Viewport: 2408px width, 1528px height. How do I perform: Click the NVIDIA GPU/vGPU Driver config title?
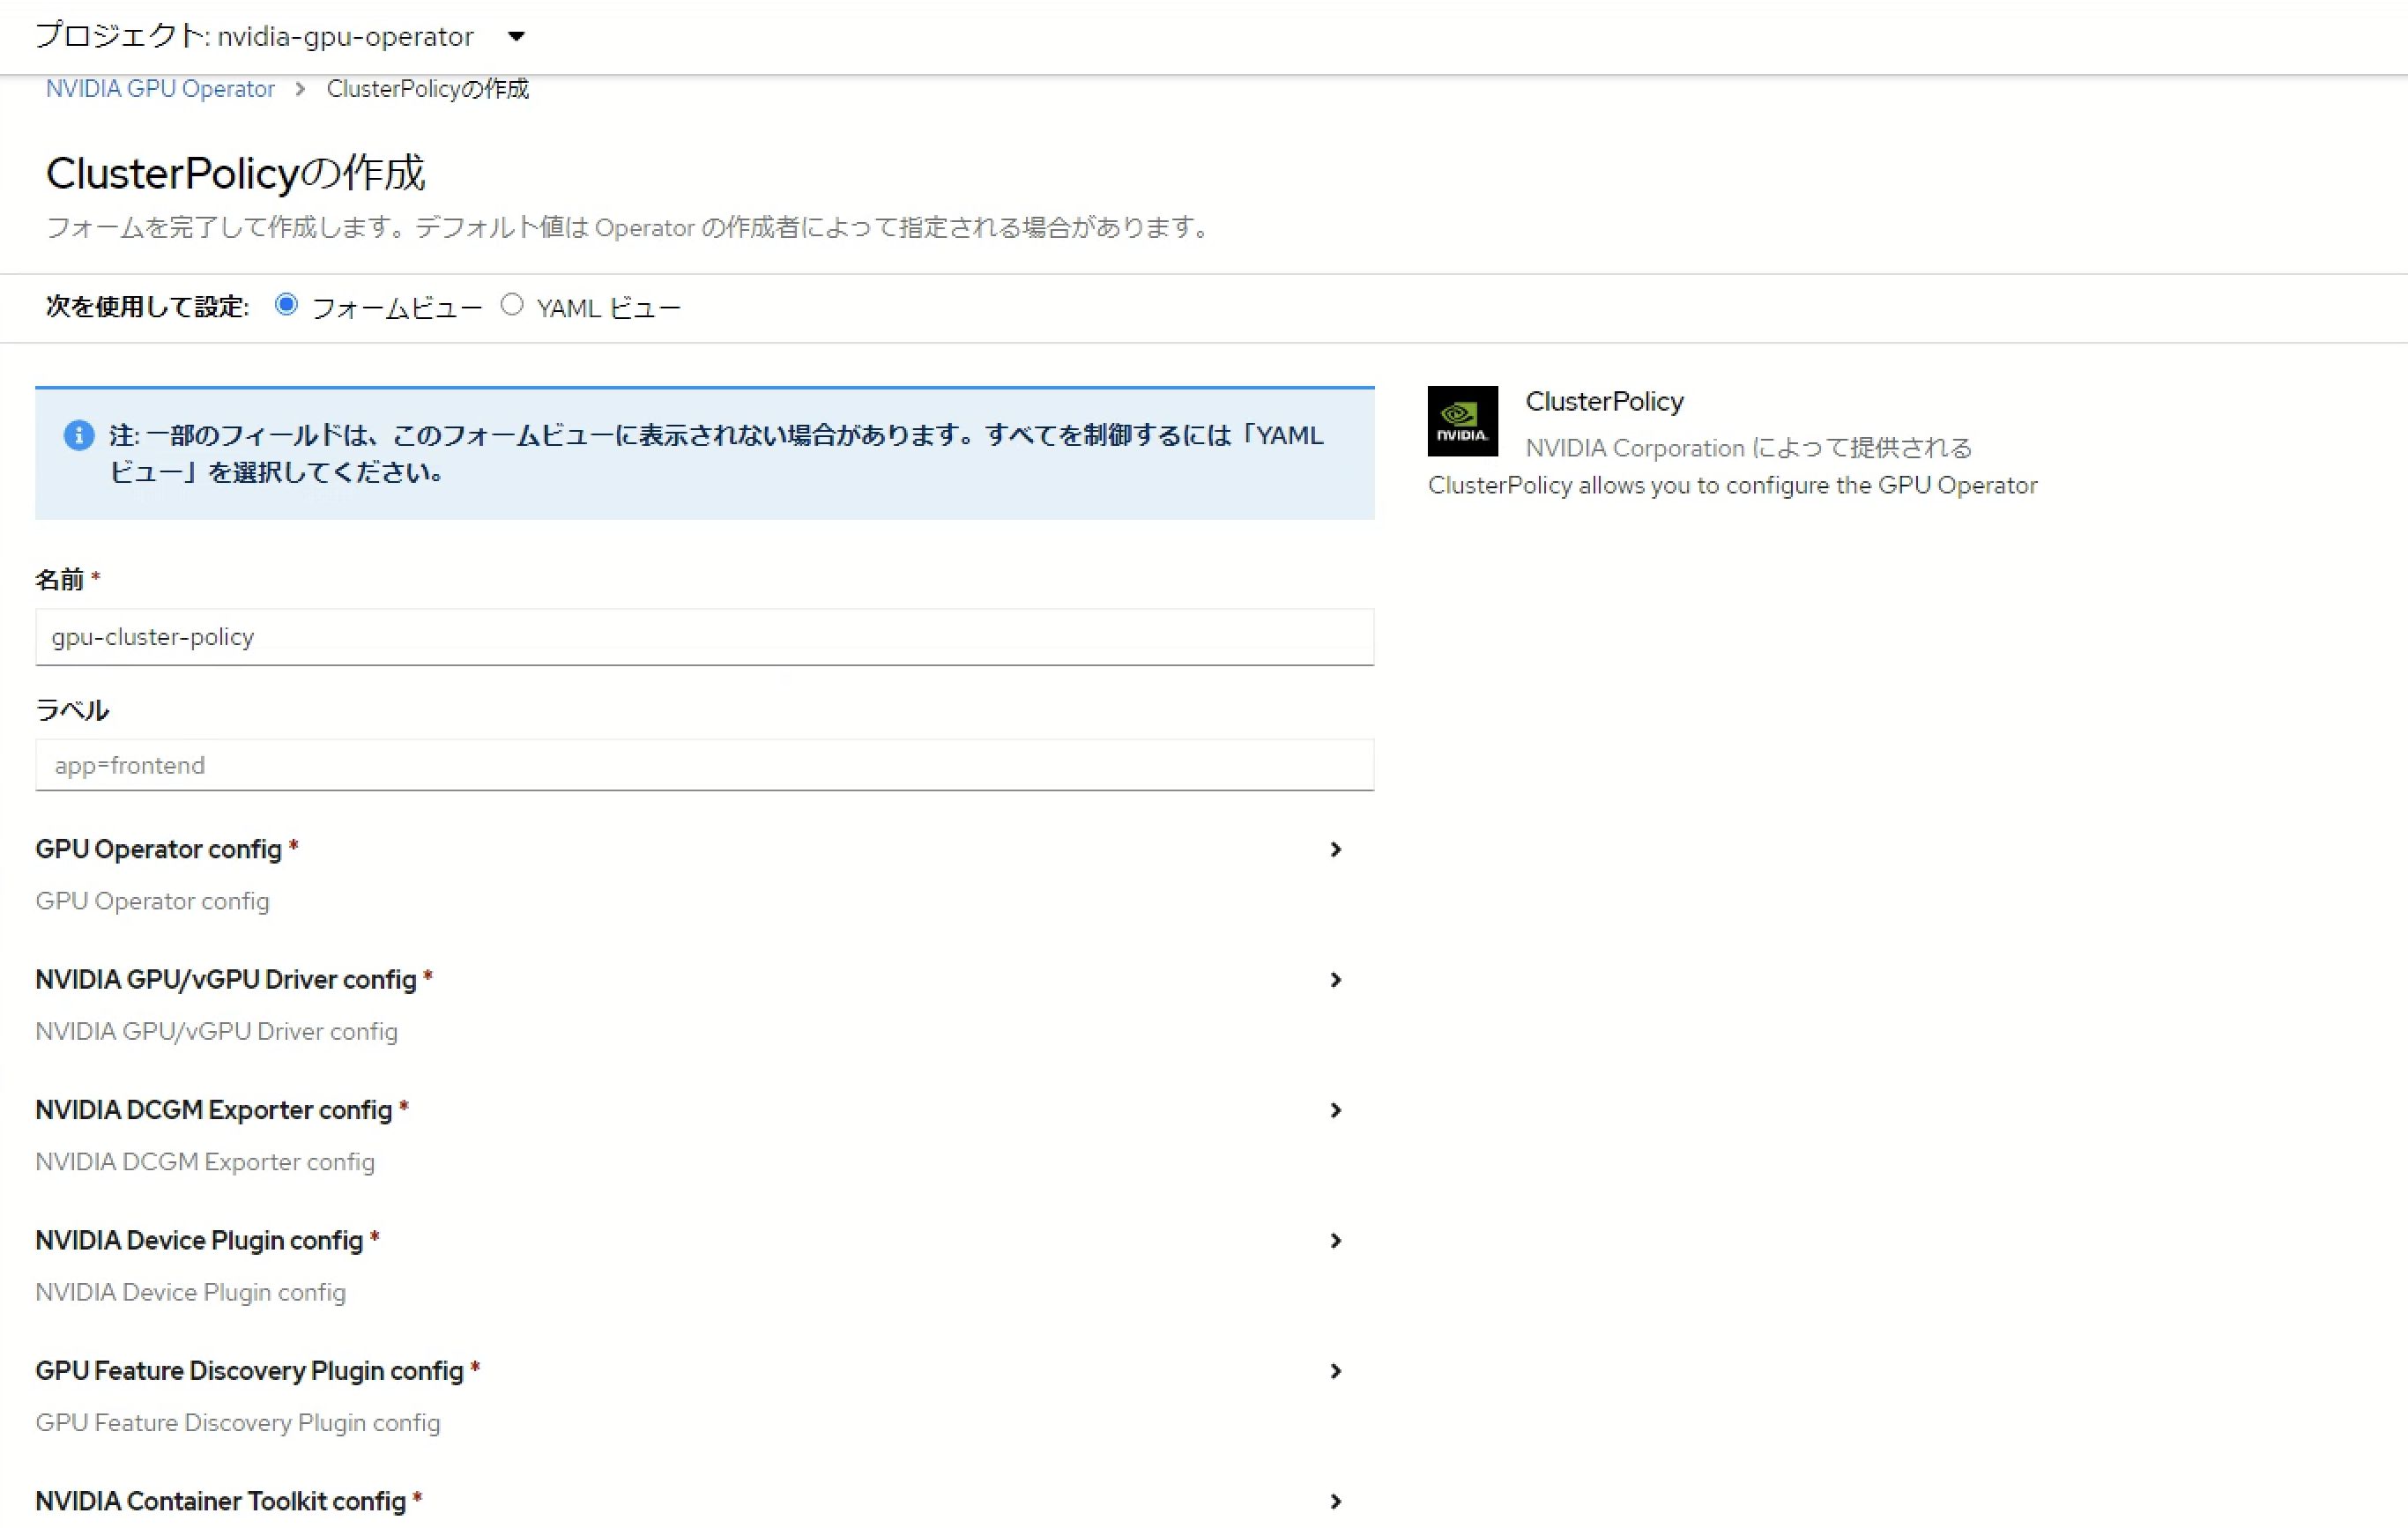point(226,980)
